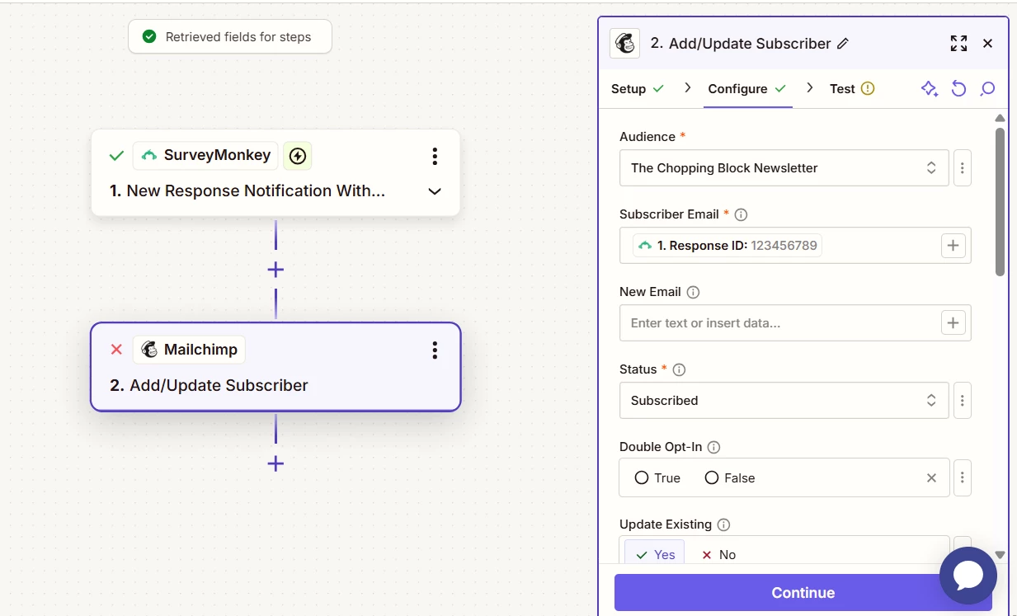
Task: Click the SurveyMonkey app logo in step 1
Action: click(x=149, y=155)
